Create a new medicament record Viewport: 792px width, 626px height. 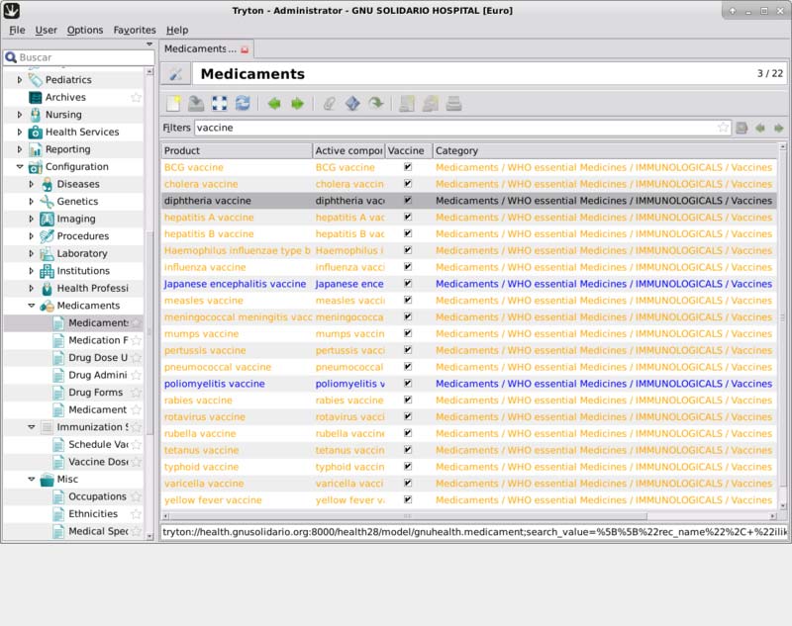(x=177, y=103)
